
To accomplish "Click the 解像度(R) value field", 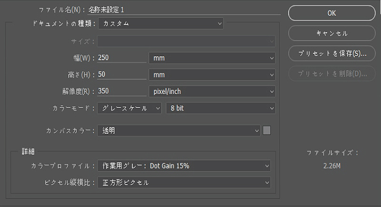I will (x=121, y=91).
